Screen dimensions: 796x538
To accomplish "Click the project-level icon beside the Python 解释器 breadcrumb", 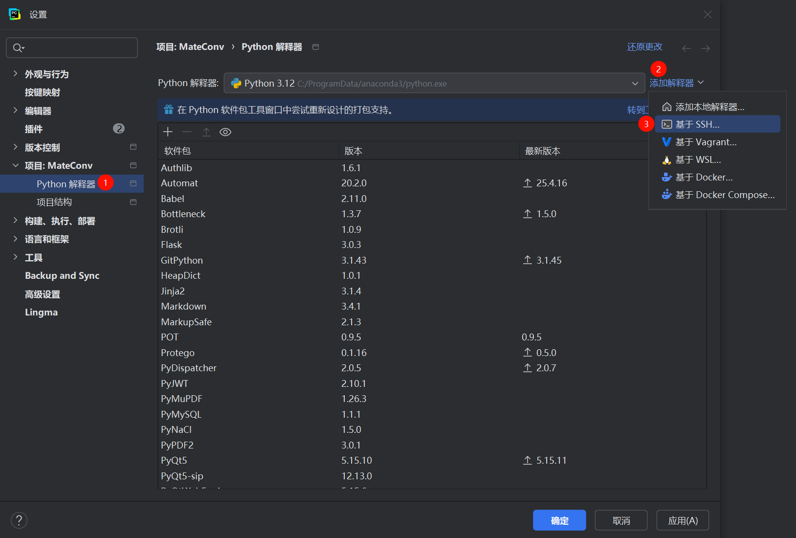I will click(316, 47).
